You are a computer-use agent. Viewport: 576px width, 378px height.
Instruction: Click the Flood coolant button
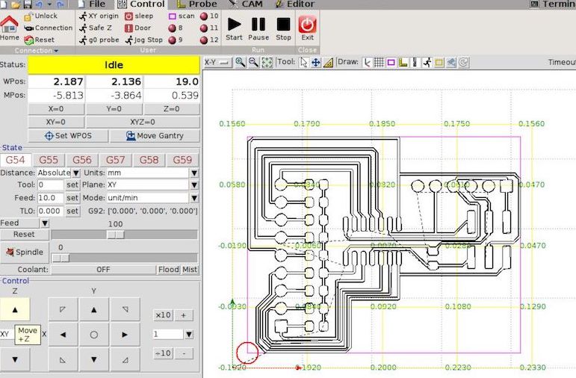(169, 270)
